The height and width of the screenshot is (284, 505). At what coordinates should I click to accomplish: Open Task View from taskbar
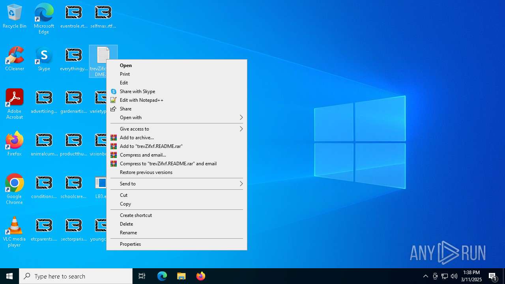[x=142, y=276]
